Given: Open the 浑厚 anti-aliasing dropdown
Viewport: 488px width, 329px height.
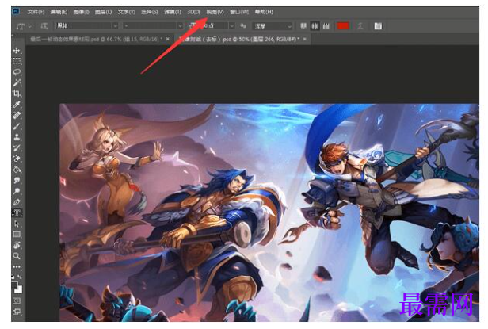Looking at the screenshot, I should [273, 26].
